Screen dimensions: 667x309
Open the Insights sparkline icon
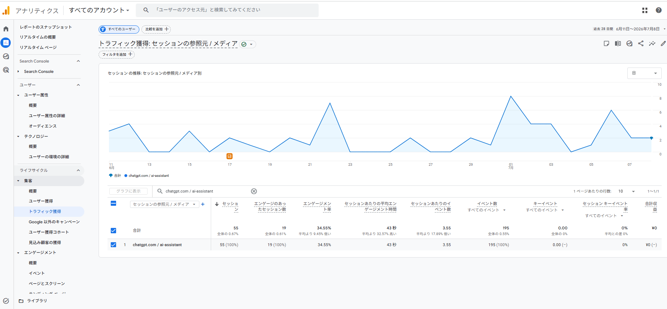652,44
